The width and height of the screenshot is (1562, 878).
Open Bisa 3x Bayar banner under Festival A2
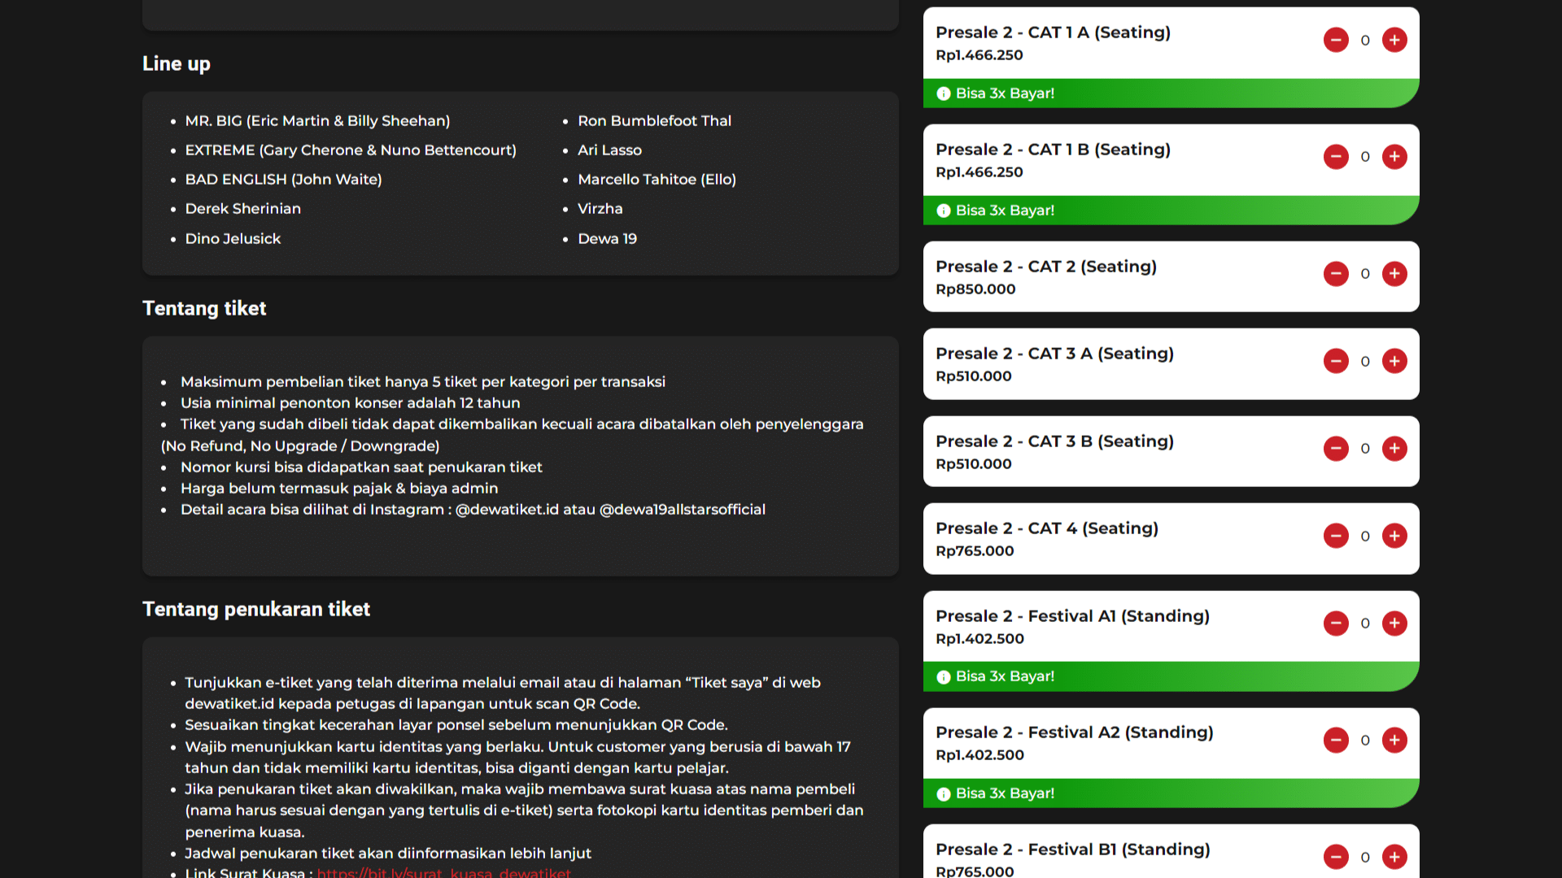click(x=1171, y=793)
